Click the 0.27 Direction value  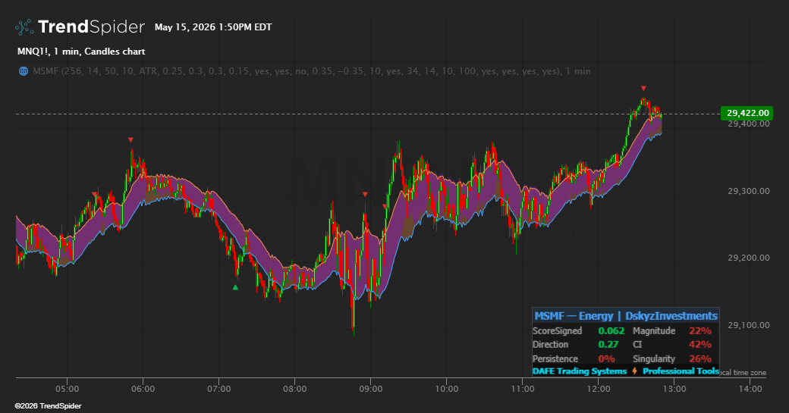608,344
